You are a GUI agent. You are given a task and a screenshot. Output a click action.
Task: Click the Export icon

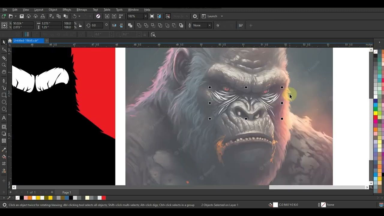point(114,16)
